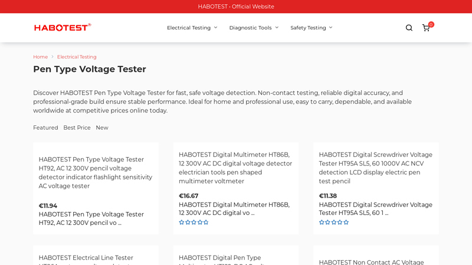Open the Diagnostic Tools navigation item
The image size is (472, 265).
250,28
